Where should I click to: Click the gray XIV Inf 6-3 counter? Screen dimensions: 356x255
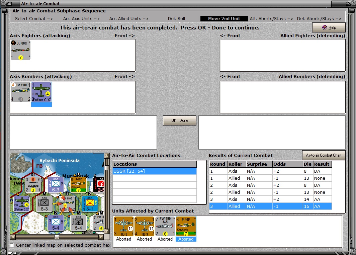(x=44, y=204)
